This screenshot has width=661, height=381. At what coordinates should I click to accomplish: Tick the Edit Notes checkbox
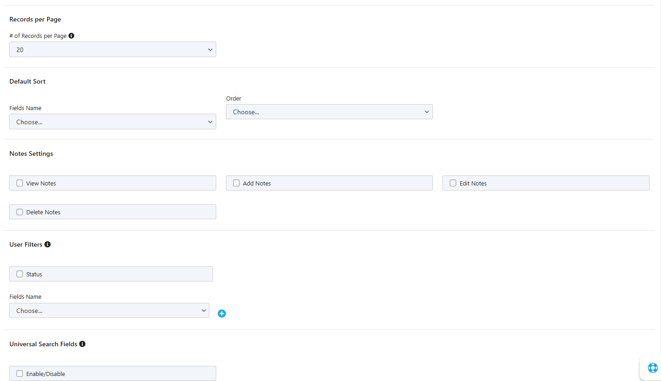[x=453, y=183]
